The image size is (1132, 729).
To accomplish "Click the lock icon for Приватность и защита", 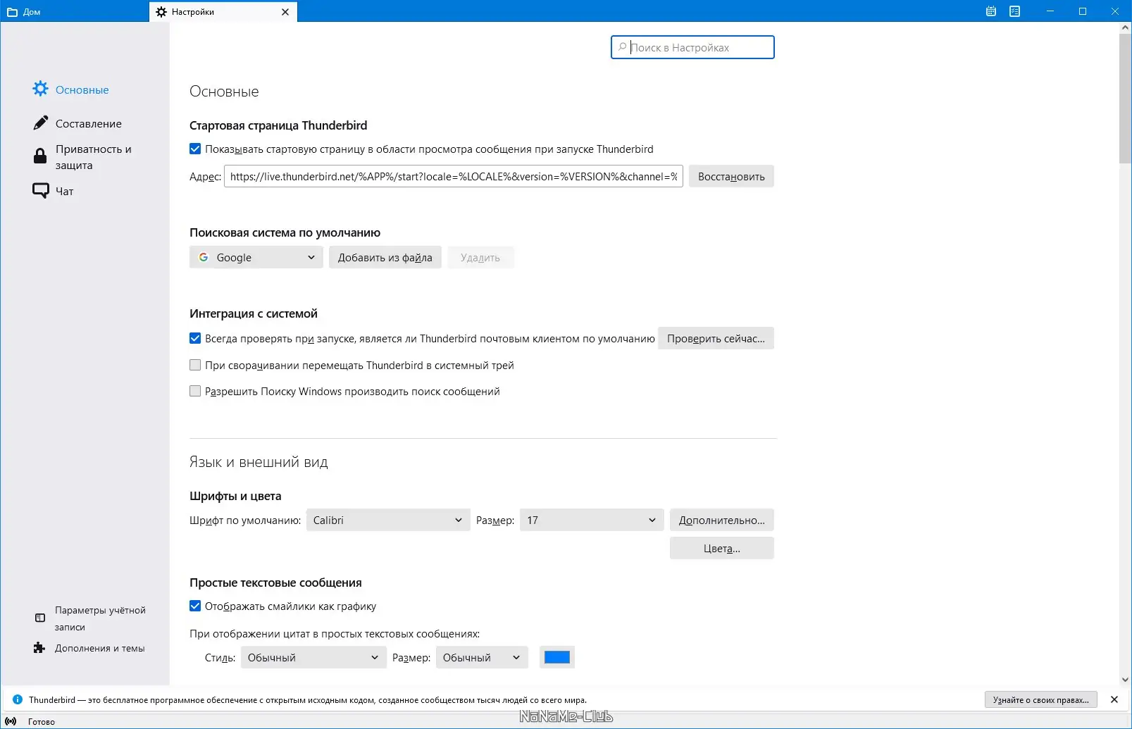I will click(40, 156).
